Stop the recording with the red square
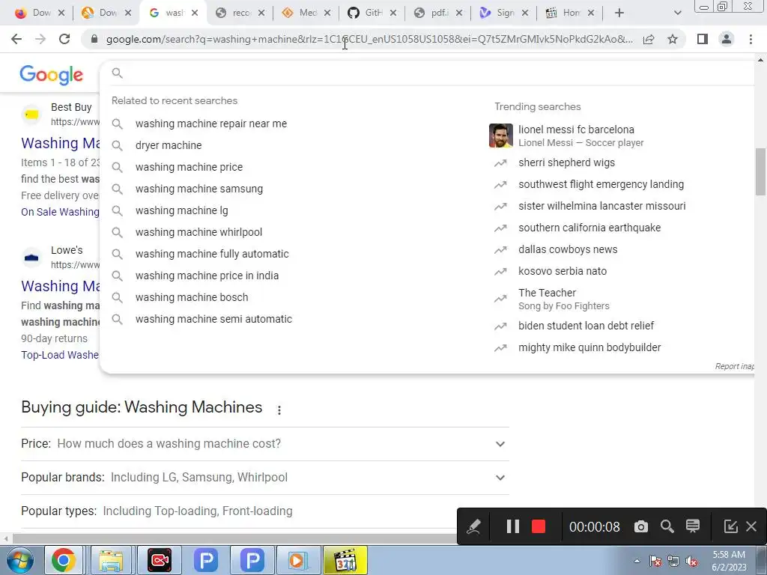767x575 pixels. point(539,526)
